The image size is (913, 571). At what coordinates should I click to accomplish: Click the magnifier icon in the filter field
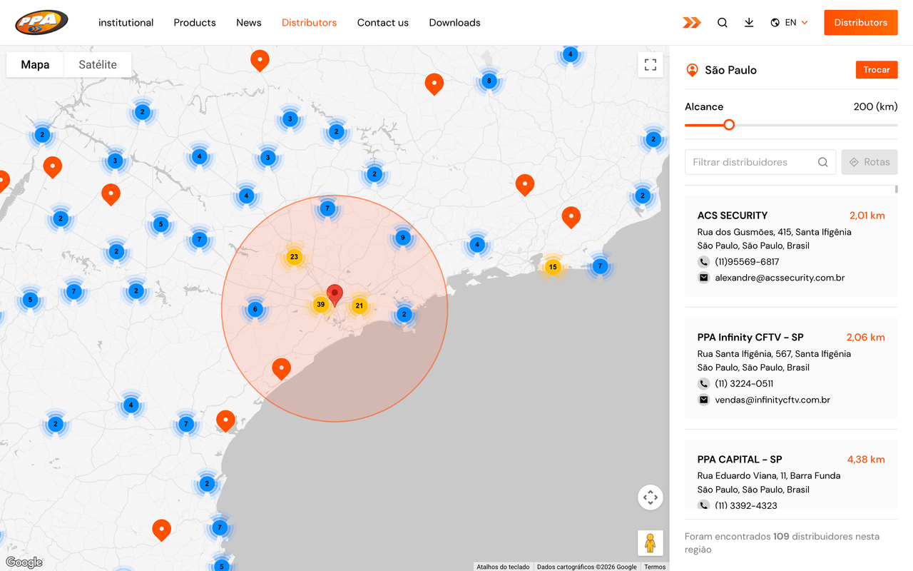[x=823, y=162]
